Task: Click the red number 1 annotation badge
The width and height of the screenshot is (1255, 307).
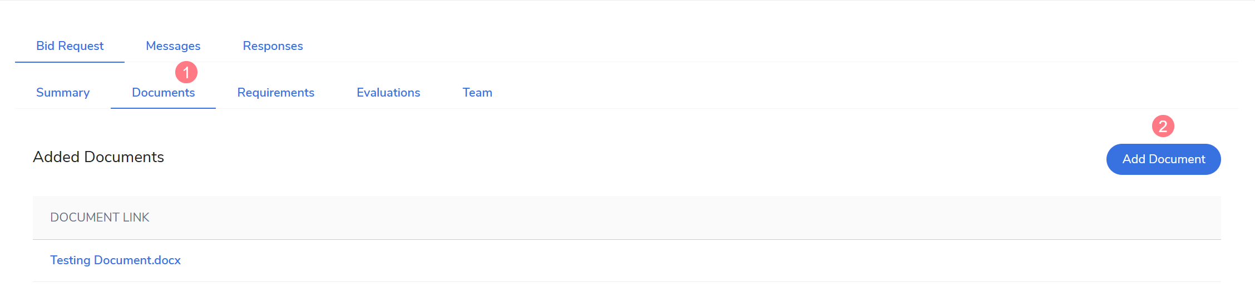Action: click(186, 72)
